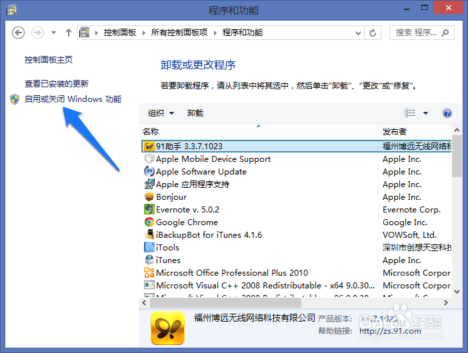Viewport: 468px width, 353px height.
Task: Select Apple Mobile Device Support entry
Action: 213,159
